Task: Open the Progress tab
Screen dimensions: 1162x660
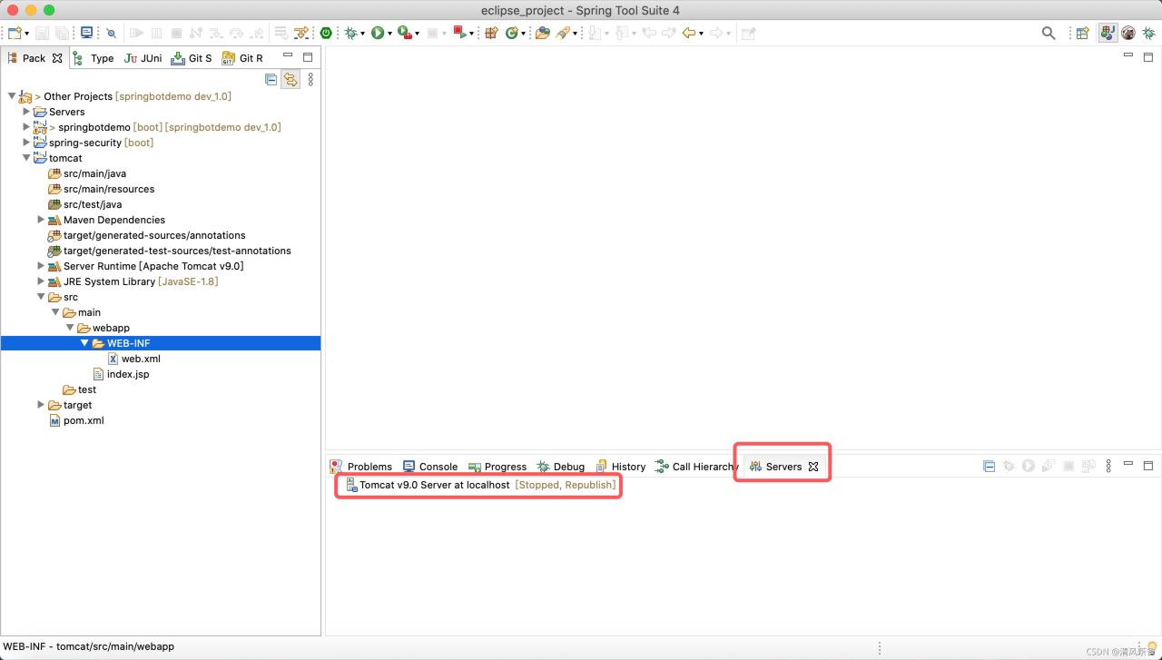Action: 497,466
